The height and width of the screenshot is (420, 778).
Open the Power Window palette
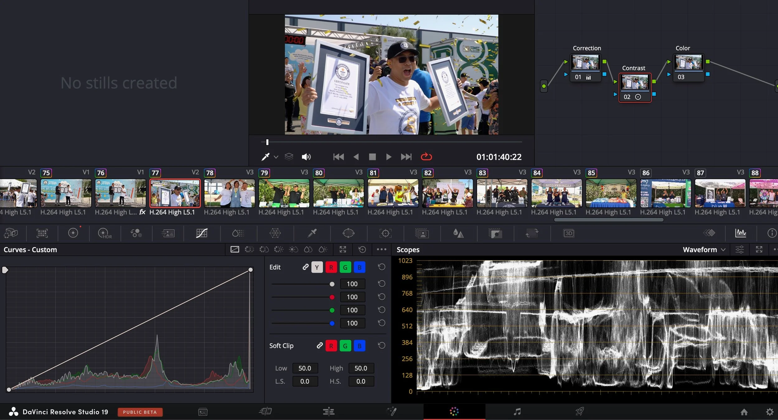(348, 233)
